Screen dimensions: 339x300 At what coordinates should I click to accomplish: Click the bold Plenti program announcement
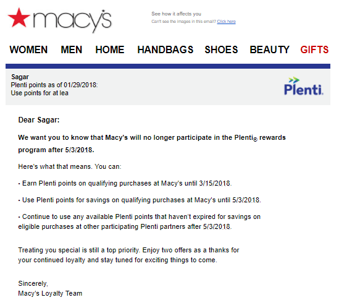click(152, 144)
